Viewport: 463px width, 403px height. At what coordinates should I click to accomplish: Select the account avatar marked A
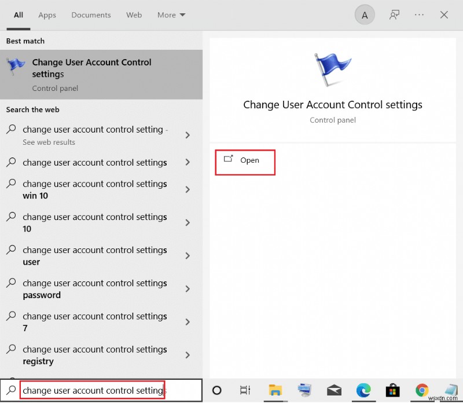click(x=365, y=14)
